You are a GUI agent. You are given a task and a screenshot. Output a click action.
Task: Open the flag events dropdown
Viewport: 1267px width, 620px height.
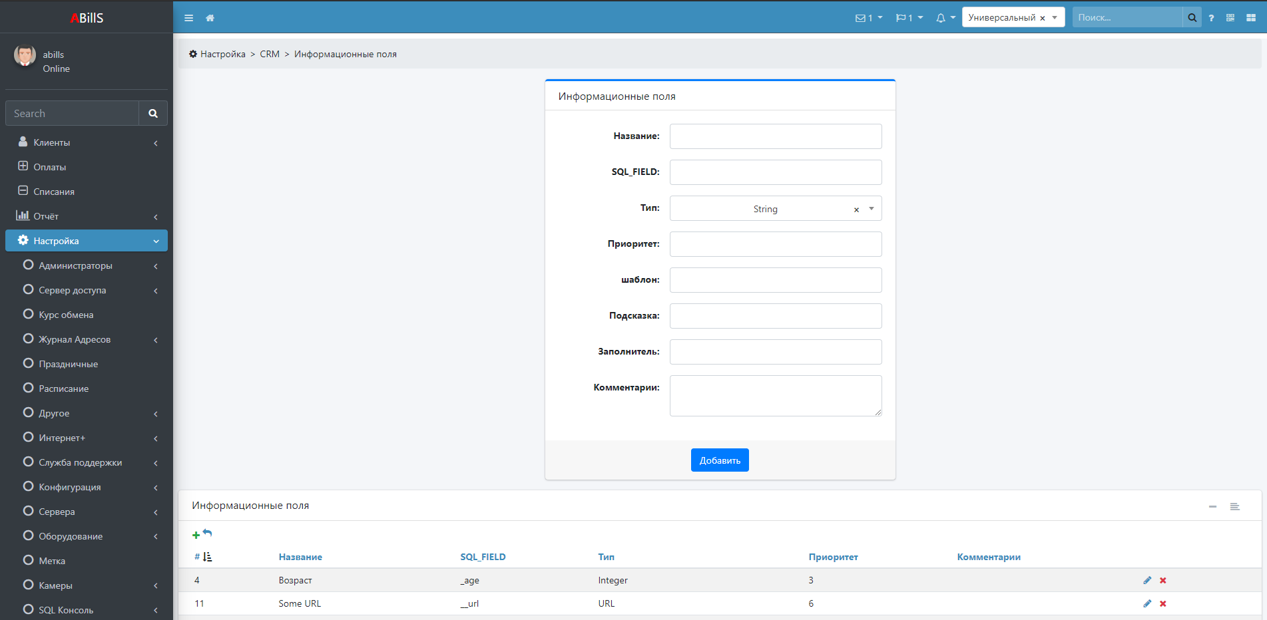(909, 18)
